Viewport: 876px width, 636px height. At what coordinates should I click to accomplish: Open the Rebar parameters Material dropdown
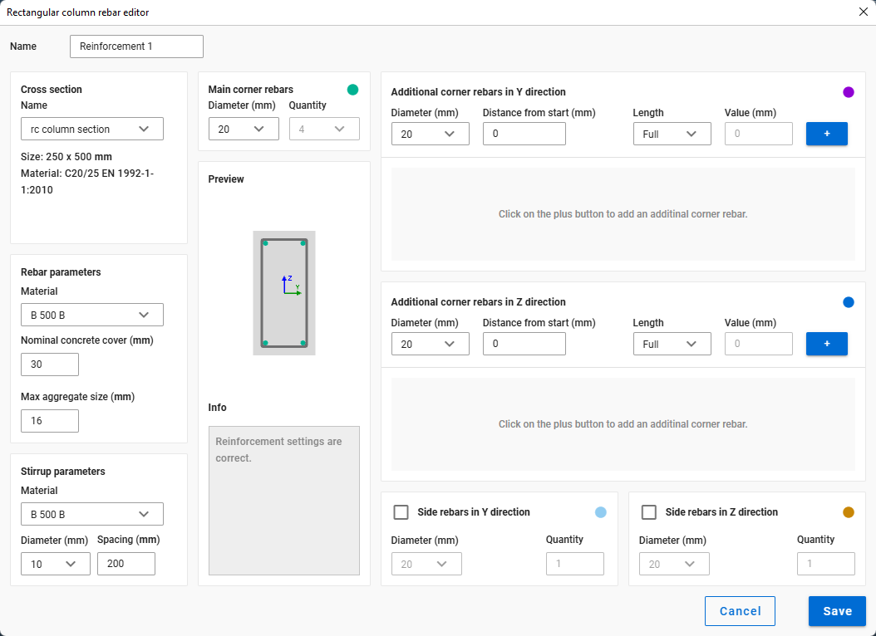[x=91, y=315]
